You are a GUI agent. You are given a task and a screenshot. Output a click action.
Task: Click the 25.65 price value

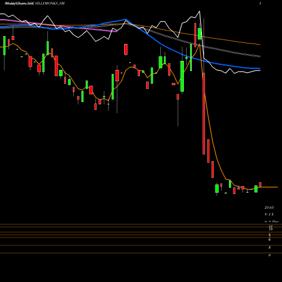click(x=269, y=208)
